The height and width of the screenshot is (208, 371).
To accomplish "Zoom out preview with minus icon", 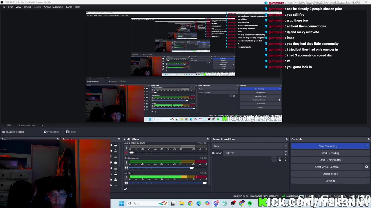I will coord(3,125).
